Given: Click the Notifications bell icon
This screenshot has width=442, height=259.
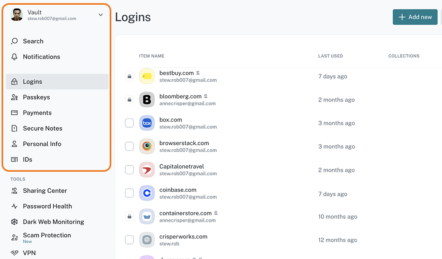Looking at the screenshot, I should click(x=14, y=57).
